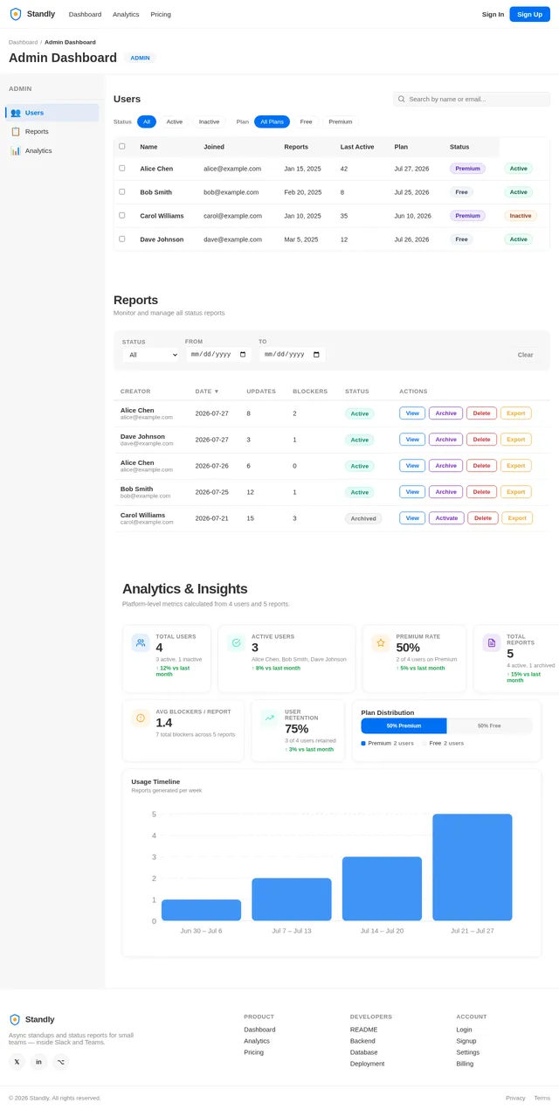
Task: Filter users by Active status
Action: tap(175, 121)
